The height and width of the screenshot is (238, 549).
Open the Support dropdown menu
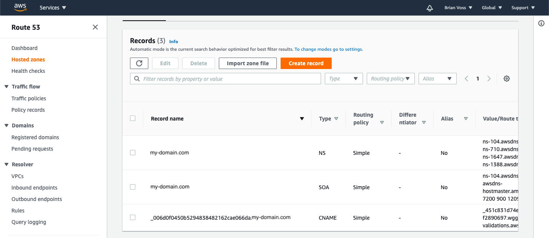click(523, 8)
